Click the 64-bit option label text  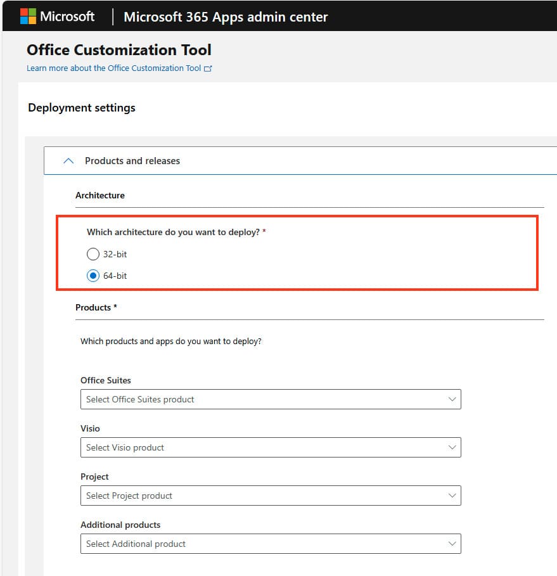tap(115, 276)
